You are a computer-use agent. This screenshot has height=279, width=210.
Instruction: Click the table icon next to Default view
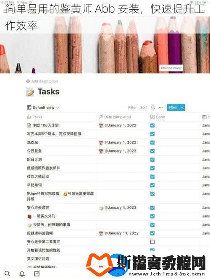[29, 107]
